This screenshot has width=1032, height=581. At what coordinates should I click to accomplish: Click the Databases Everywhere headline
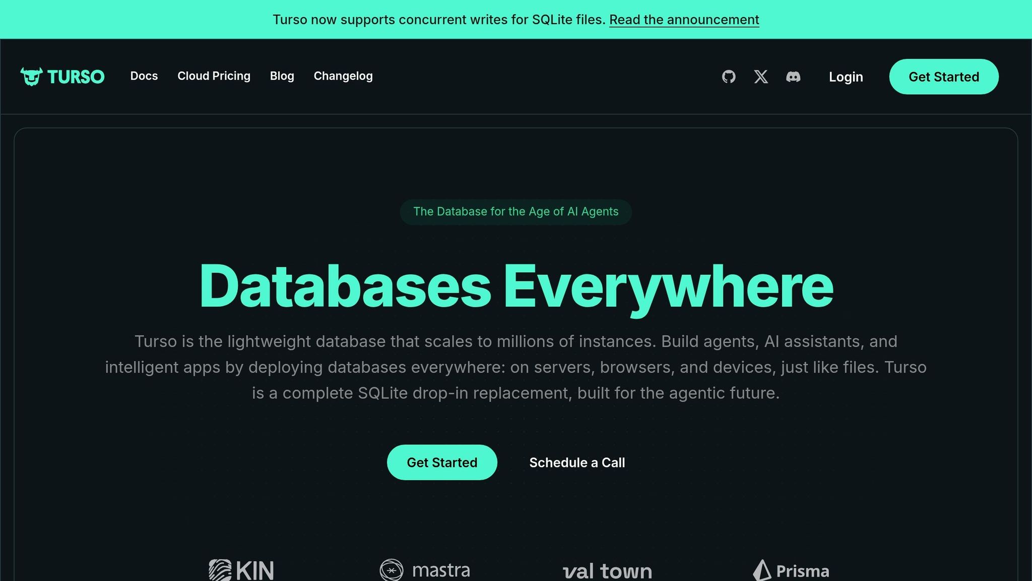click(x=516, y=286)
